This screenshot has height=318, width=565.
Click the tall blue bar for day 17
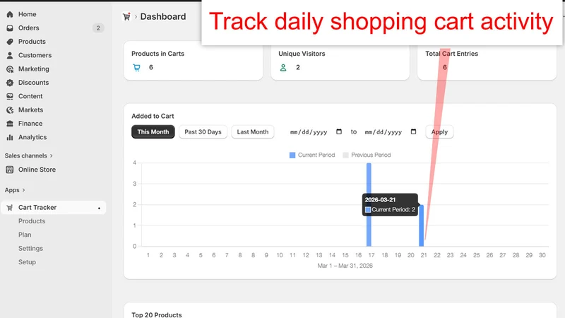click(x=369, y=205)
